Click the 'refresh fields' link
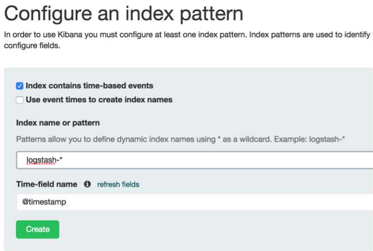This screenshot has width=373, height=251. coord(118,184)
